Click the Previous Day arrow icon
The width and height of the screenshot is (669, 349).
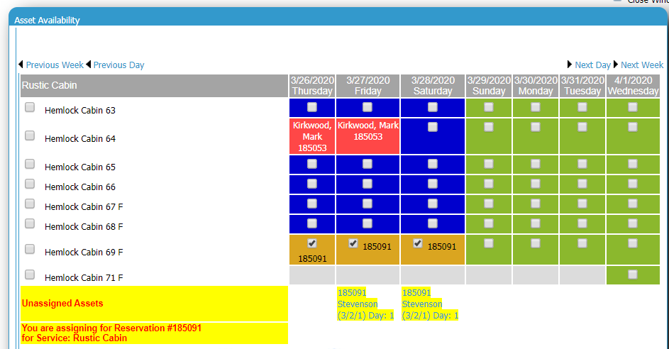tap(89, 65)
